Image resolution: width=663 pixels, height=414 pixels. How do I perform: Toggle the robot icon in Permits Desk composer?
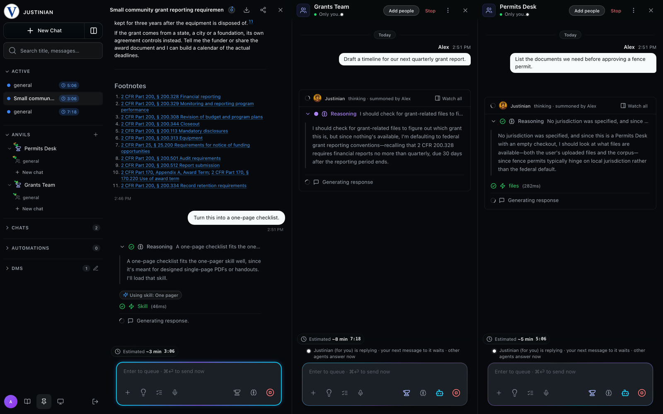point(625,393)
